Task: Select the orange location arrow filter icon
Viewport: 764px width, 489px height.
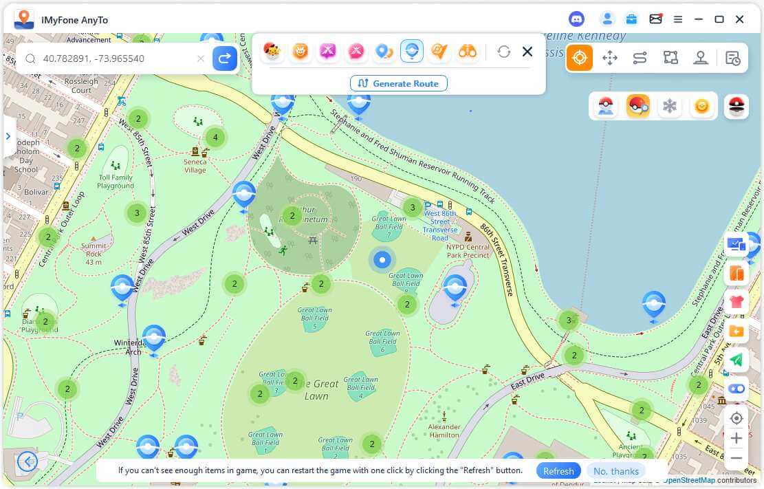Action: 439,51
